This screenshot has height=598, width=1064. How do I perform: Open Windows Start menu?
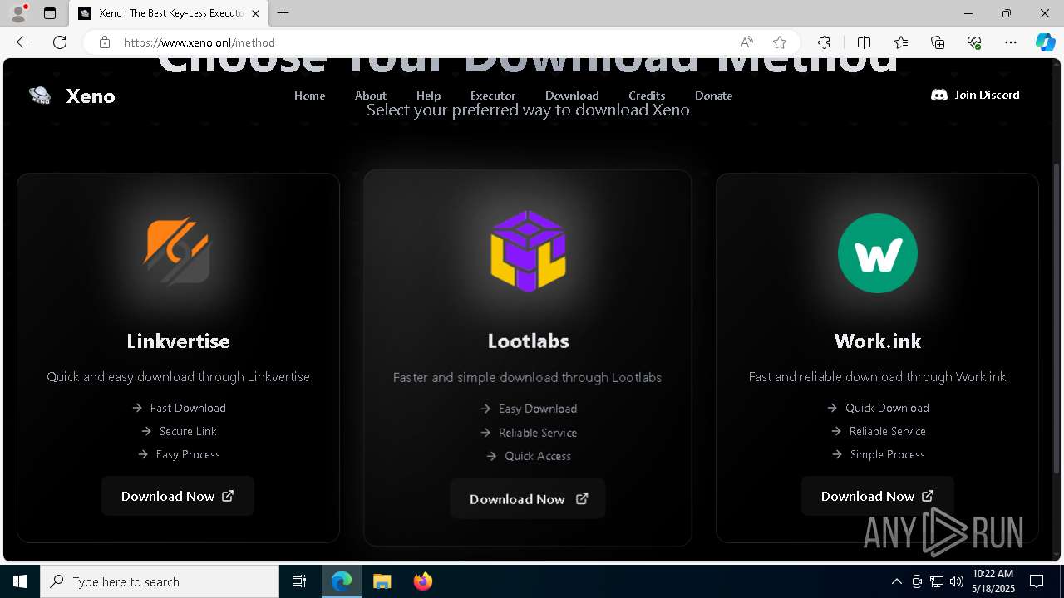[20, 581]
